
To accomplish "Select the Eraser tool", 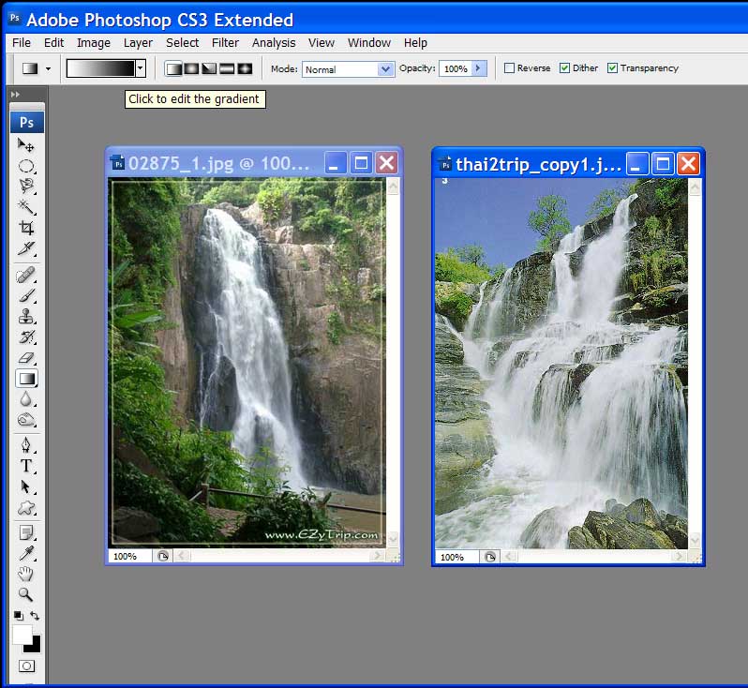I will [x=26, y=358].
